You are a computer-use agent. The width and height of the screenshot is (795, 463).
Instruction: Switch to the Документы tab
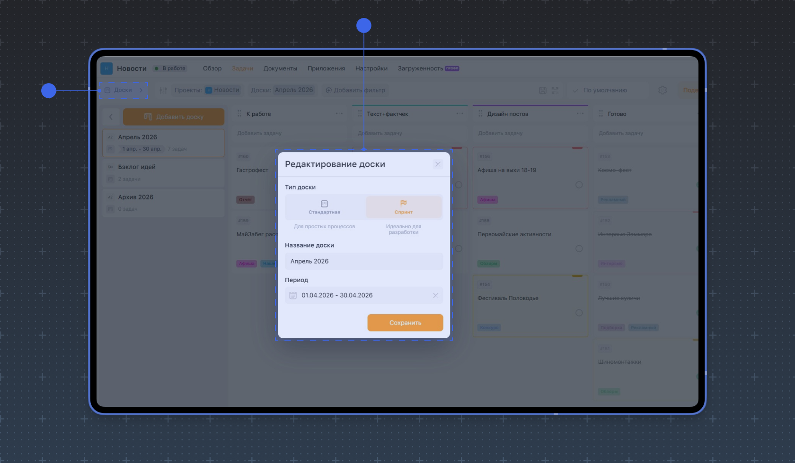[280, 69]
